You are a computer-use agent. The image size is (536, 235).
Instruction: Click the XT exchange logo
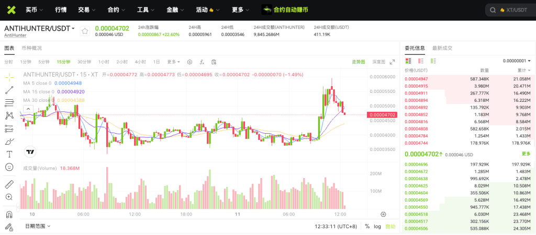(12, 10)
